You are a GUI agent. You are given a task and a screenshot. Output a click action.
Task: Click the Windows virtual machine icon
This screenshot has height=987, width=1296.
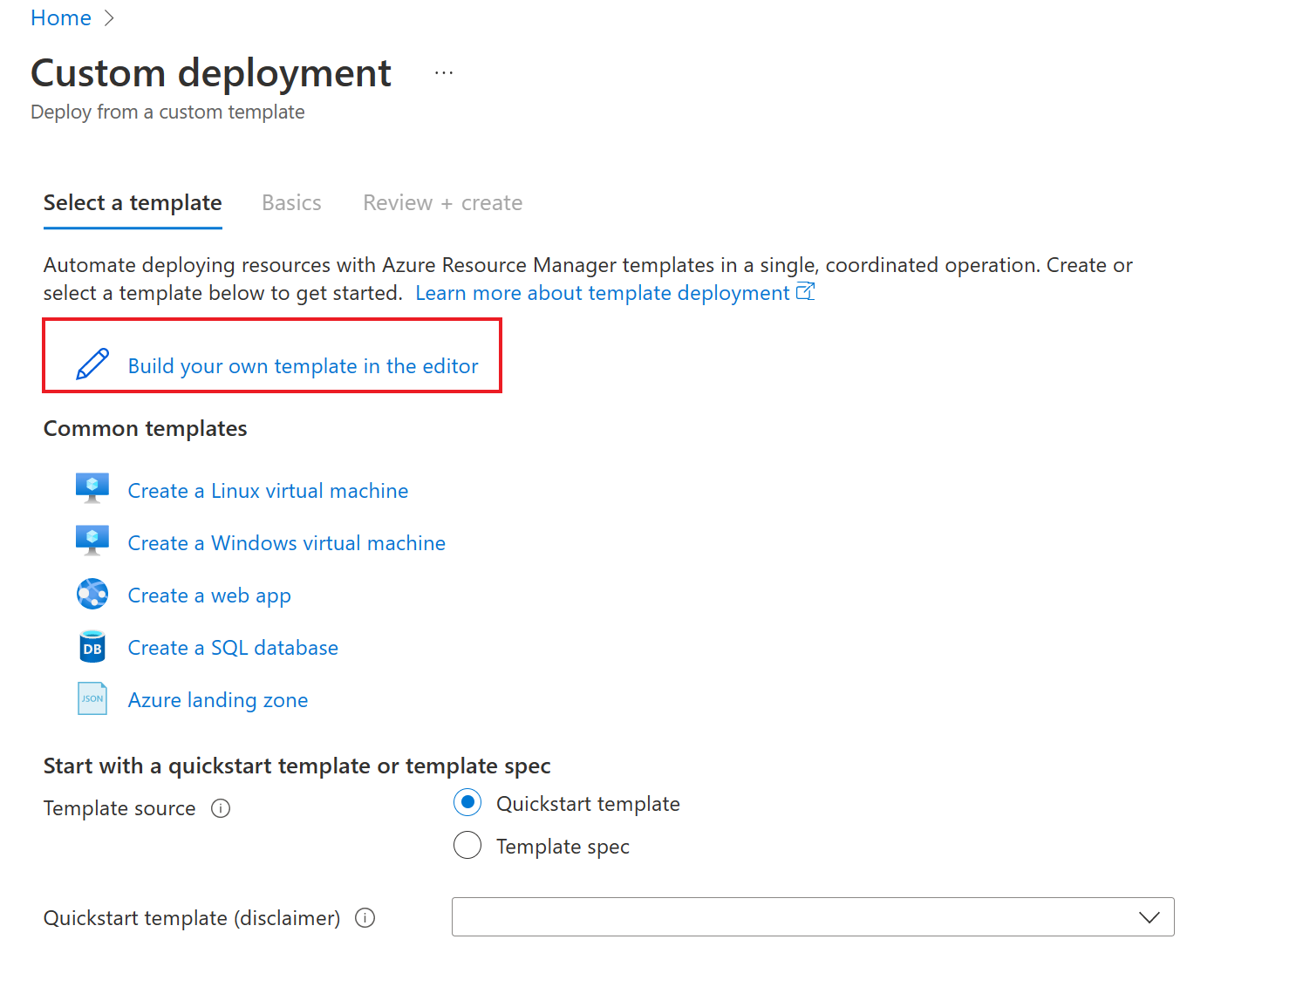tap(92, 541)
